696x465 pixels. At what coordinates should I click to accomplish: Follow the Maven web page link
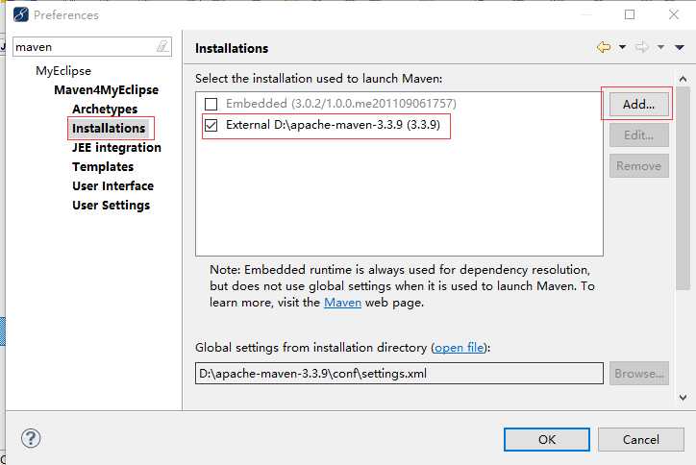[x=342, y=303]
